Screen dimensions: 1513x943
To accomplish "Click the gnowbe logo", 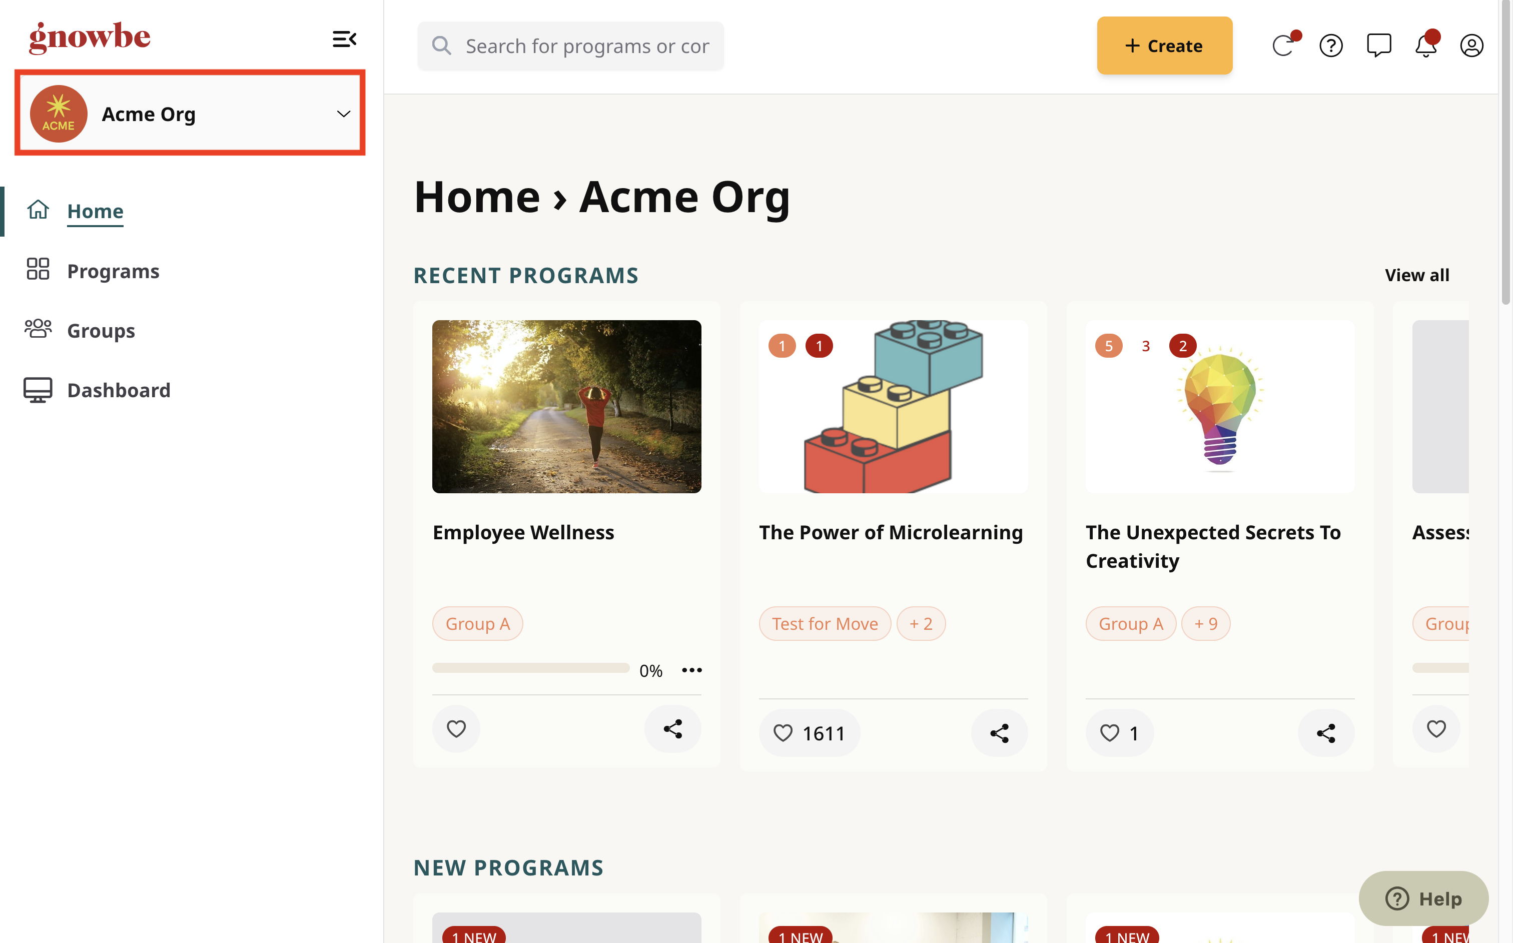I will click(x=89, y=38).
